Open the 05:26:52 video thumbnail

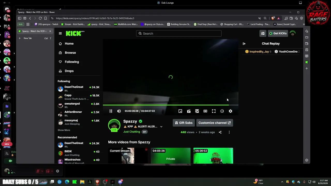(213, 156)
